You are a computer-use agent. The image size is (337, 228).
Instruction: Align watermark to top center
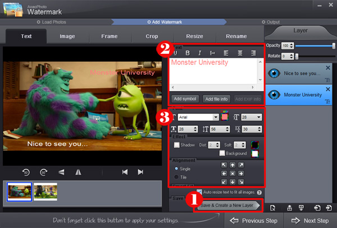tap(233, 165)
